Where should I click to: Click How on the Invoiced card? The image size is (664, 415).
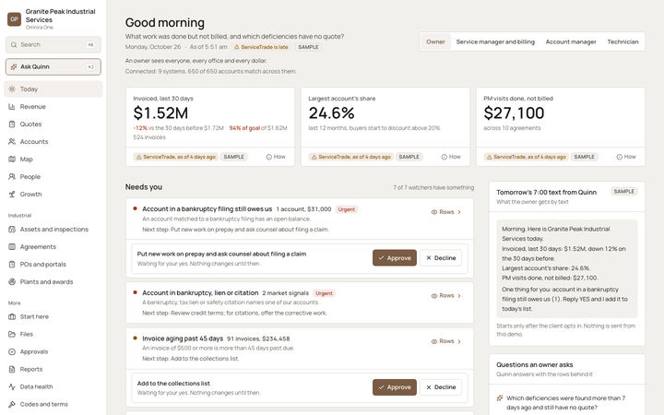pos(276,157)
